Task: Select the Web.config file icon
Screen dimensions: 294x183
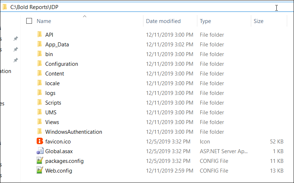Action: (x=40, y=170)
